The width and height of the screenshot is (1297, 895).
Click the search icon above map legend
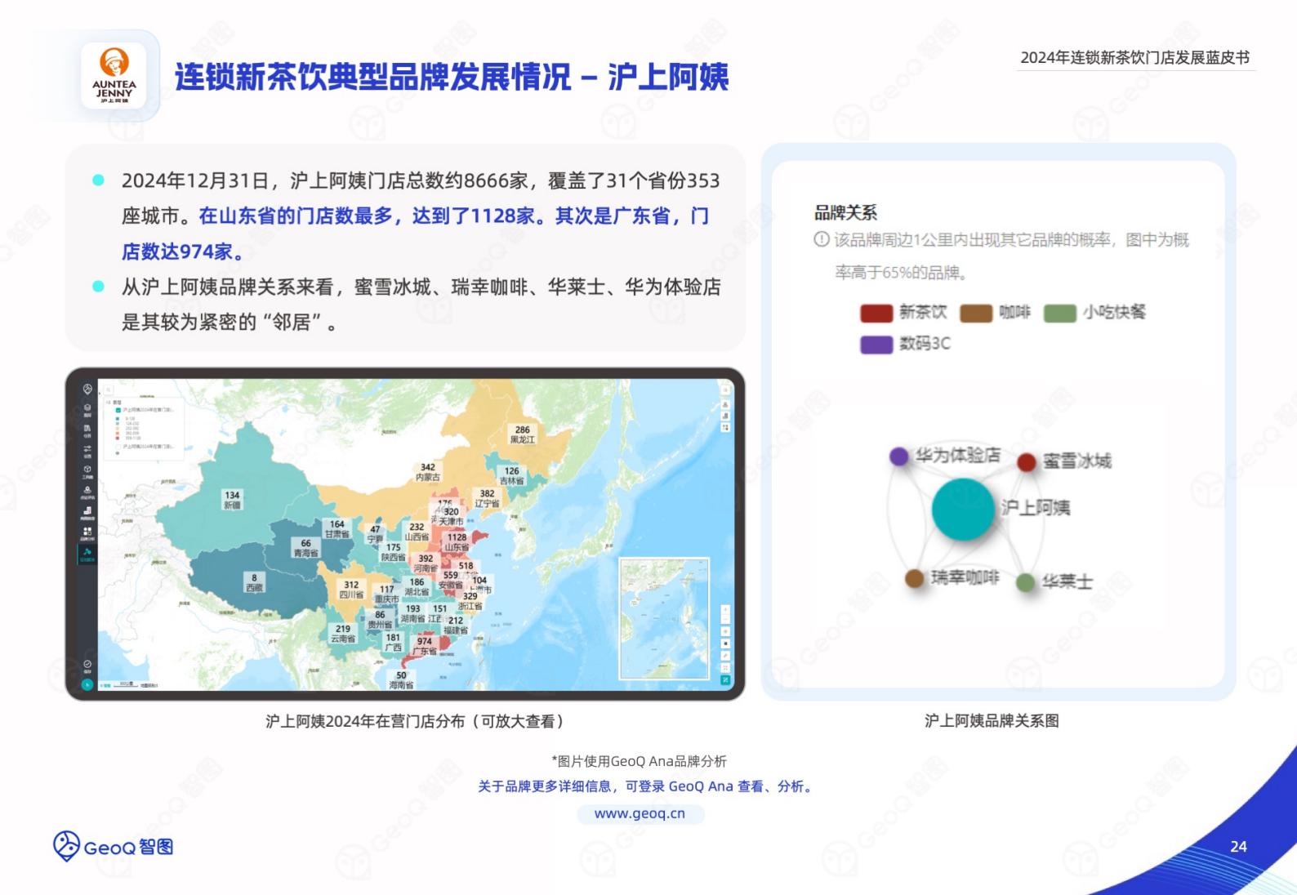(x=109, y=390)
